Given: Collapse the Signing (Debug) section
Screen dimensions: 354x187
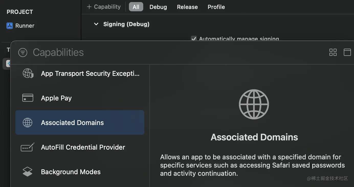Looking at the screenshot, I should point(96,24).
